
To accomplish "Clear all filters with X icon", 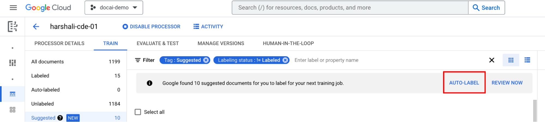I will tap(492, 60).
